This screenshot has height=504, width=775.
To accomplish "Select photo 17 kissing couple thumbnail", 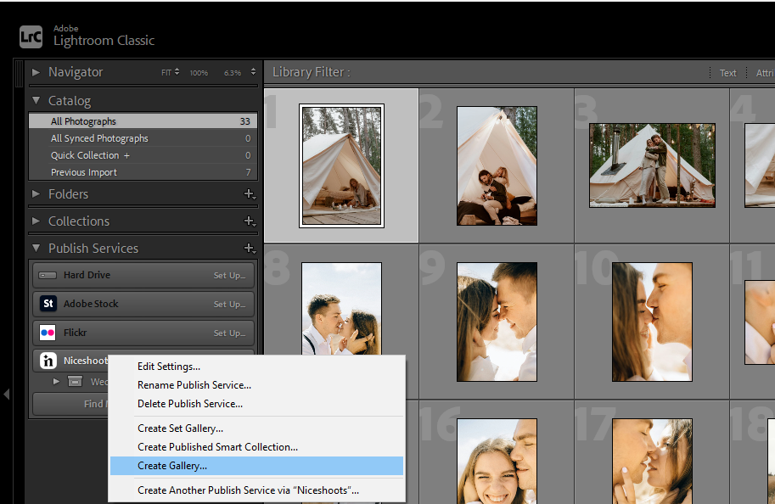I will [x=652, y=461].
